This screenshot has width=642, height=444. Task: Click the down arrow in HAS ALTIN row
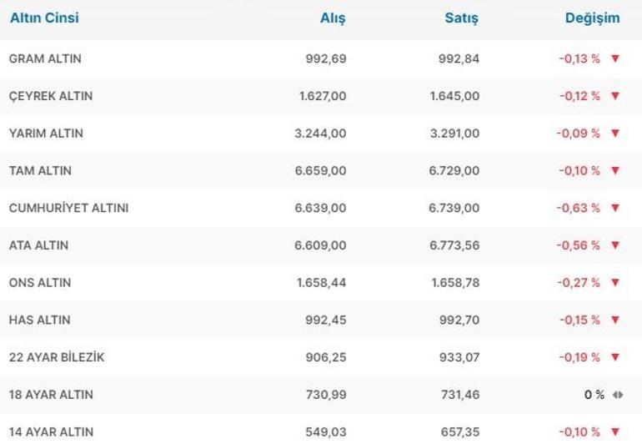(x=615, y=320)
